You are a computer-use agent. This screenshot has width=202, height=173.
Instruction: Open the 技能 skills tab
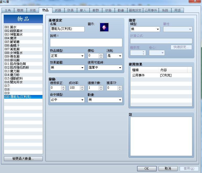33,10
